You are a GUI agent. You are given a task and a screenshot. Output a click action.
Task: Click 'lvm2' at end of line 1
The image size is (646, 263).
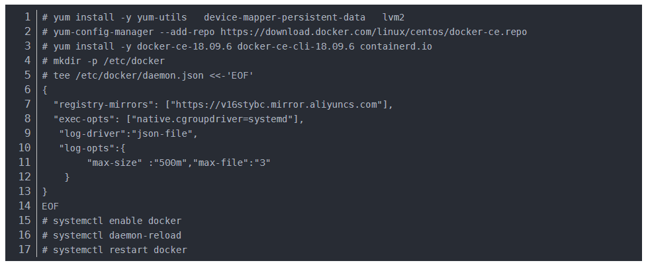pos(393,17)
